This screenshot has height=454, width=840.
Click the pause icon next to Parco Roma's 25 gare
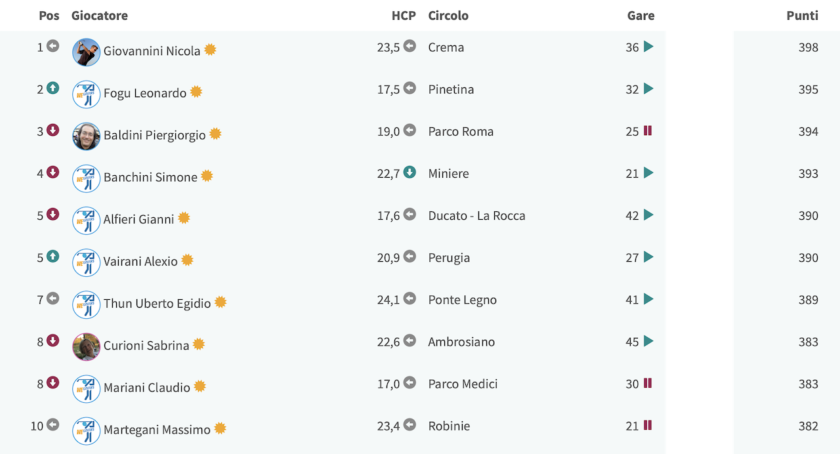click(648, 131)
